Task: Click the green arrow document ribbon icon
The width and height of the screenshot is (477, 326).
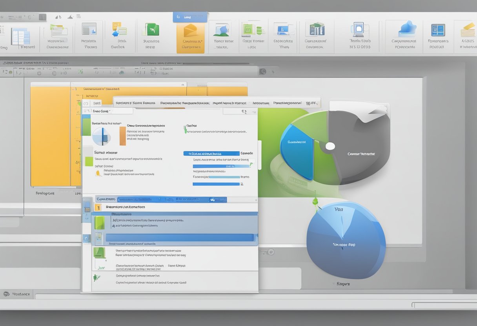Action: coord(152,30)
